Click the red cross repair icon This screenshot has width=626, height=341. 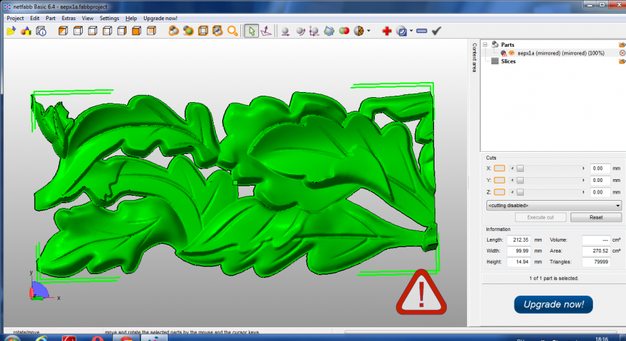click(386, 31)
